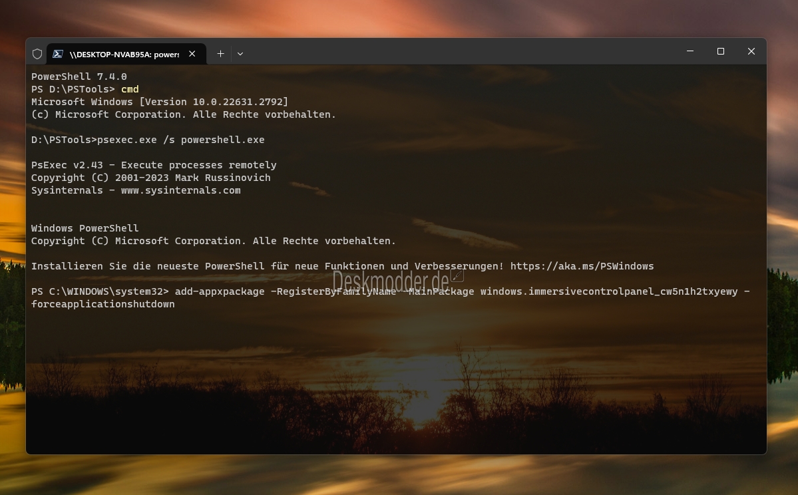
Task: Click '(c) Microsoft Corporation. Alle Rechte vorbehalten.' line
Action: click(x=184, y=114)
